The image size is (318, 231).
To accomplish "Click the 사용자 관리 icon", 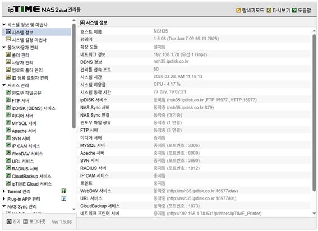I will coord(8,62).
